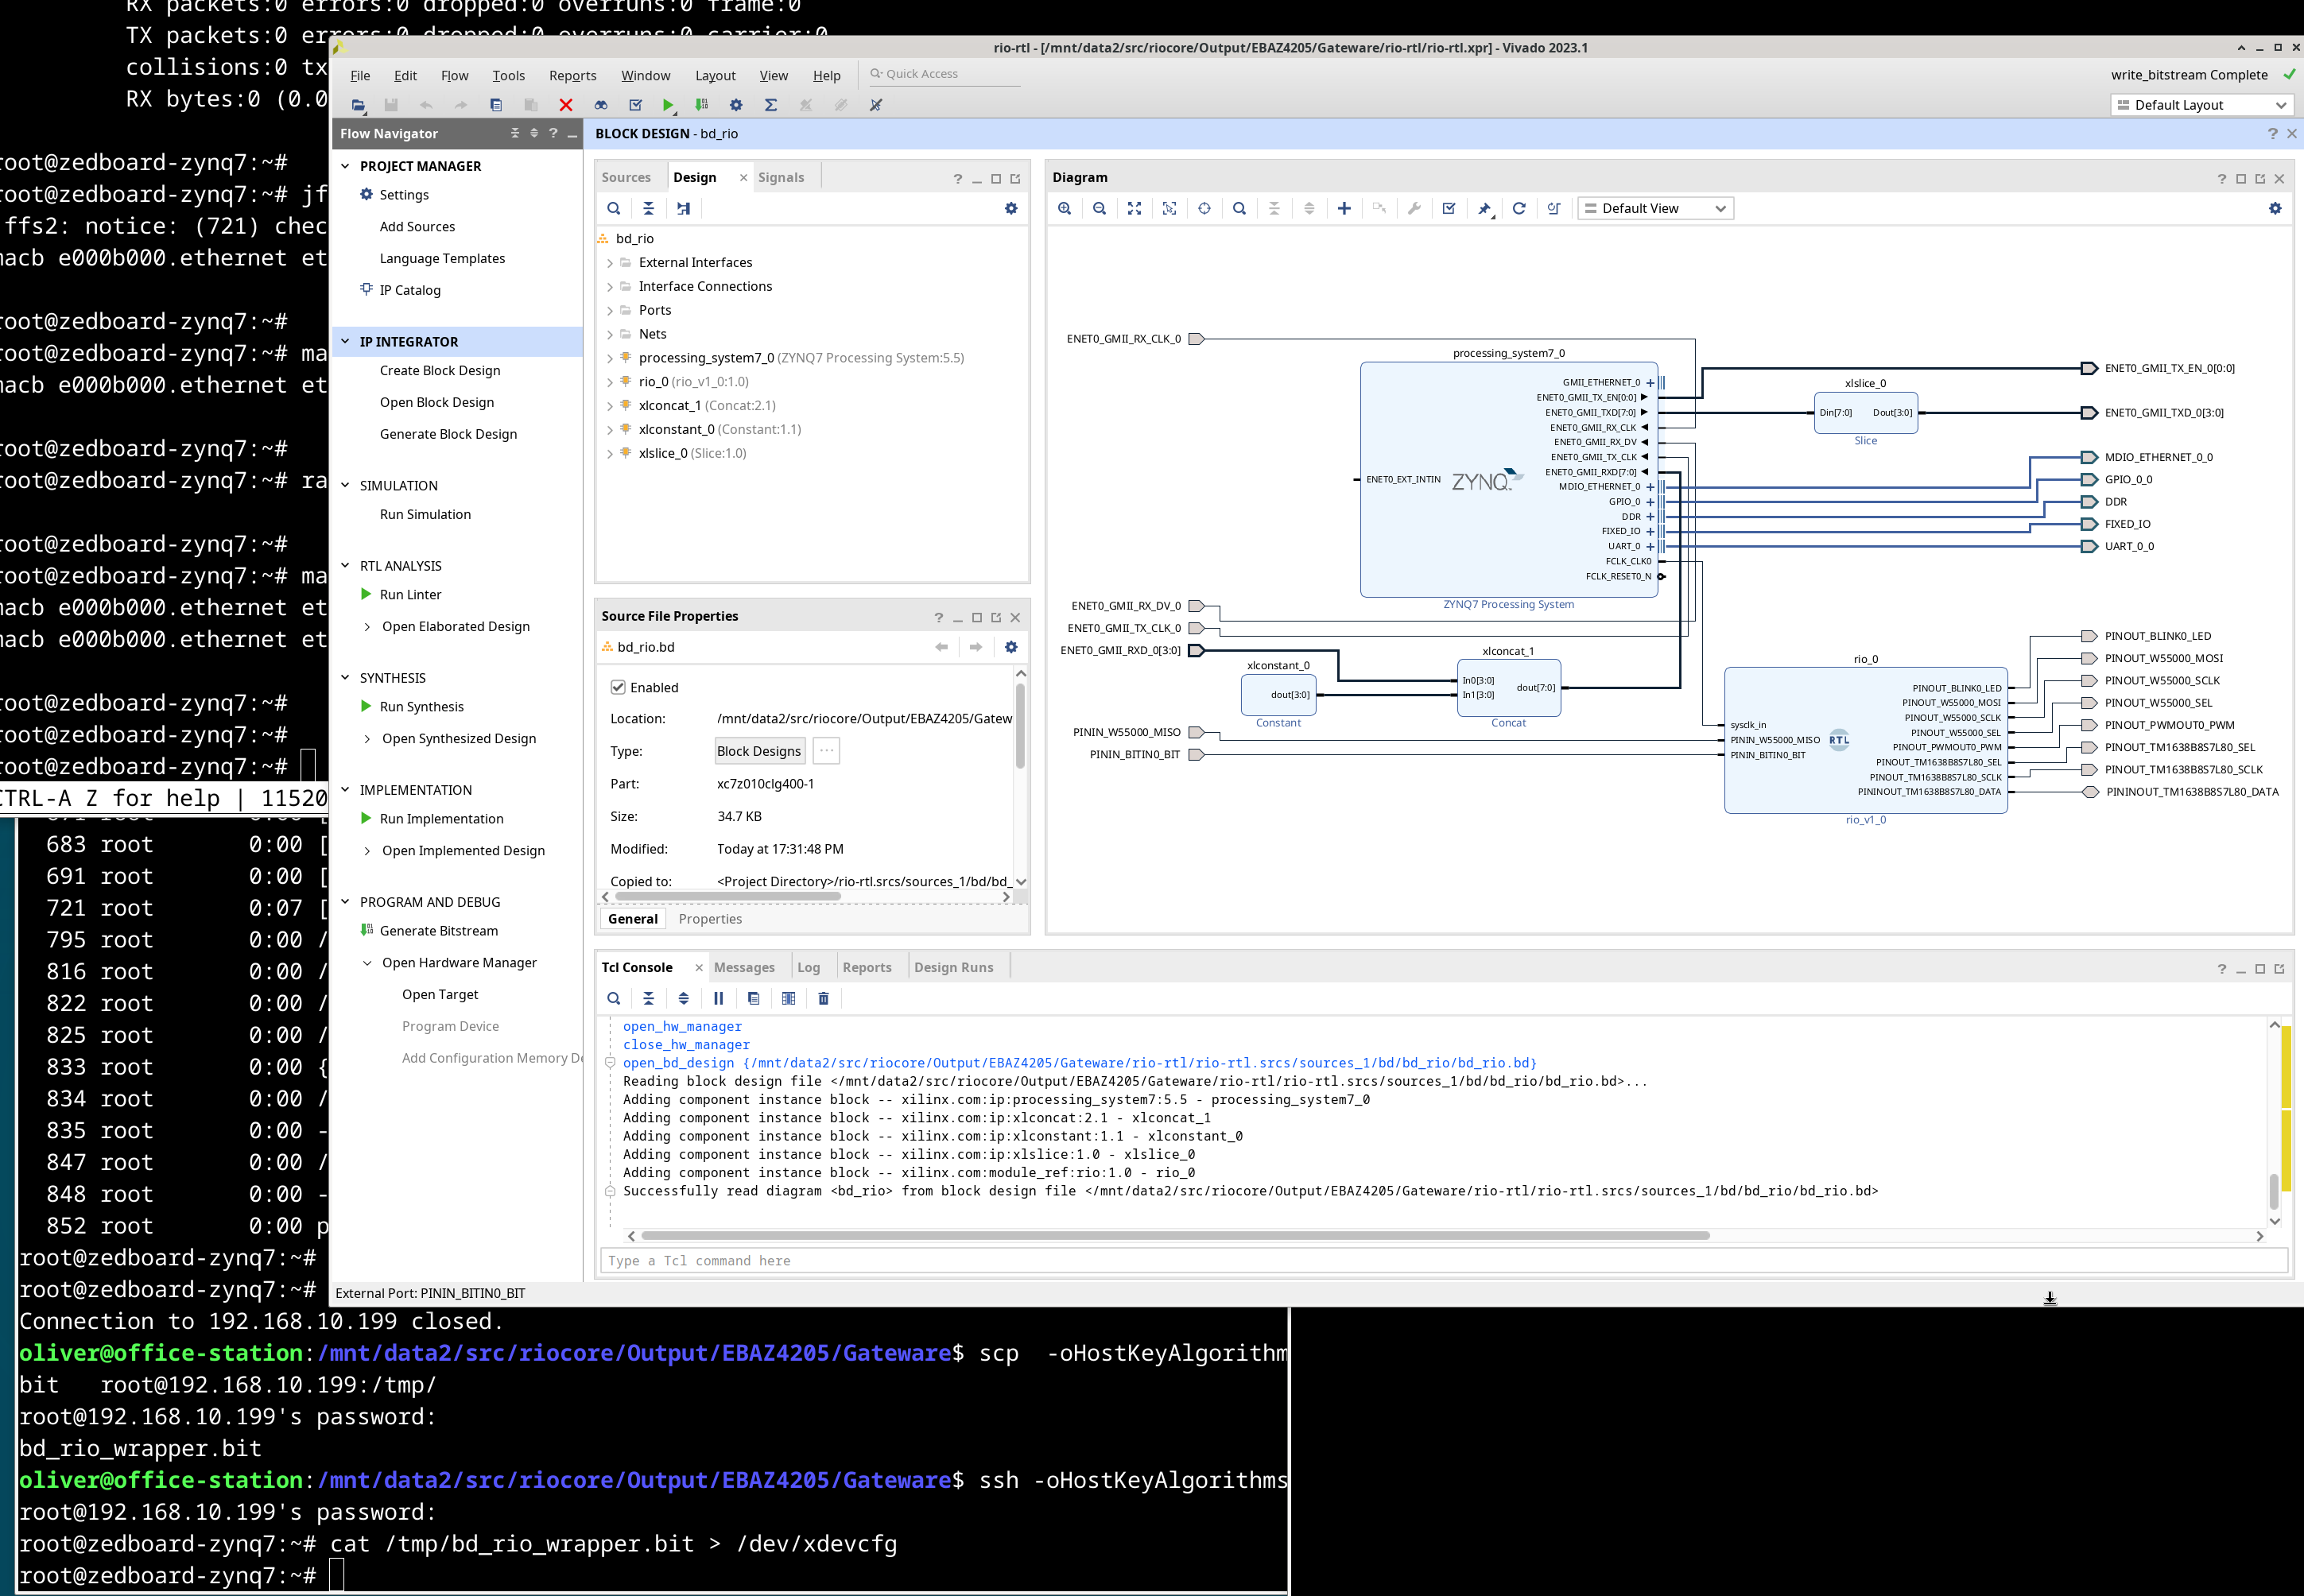
Task: Collapse all items in Design panel
Action: [x=649, y=209]
